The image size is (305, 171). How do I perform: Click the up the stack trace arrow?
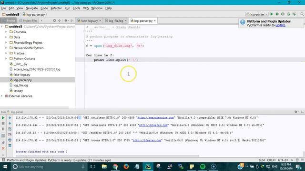(x=10, y=118)
